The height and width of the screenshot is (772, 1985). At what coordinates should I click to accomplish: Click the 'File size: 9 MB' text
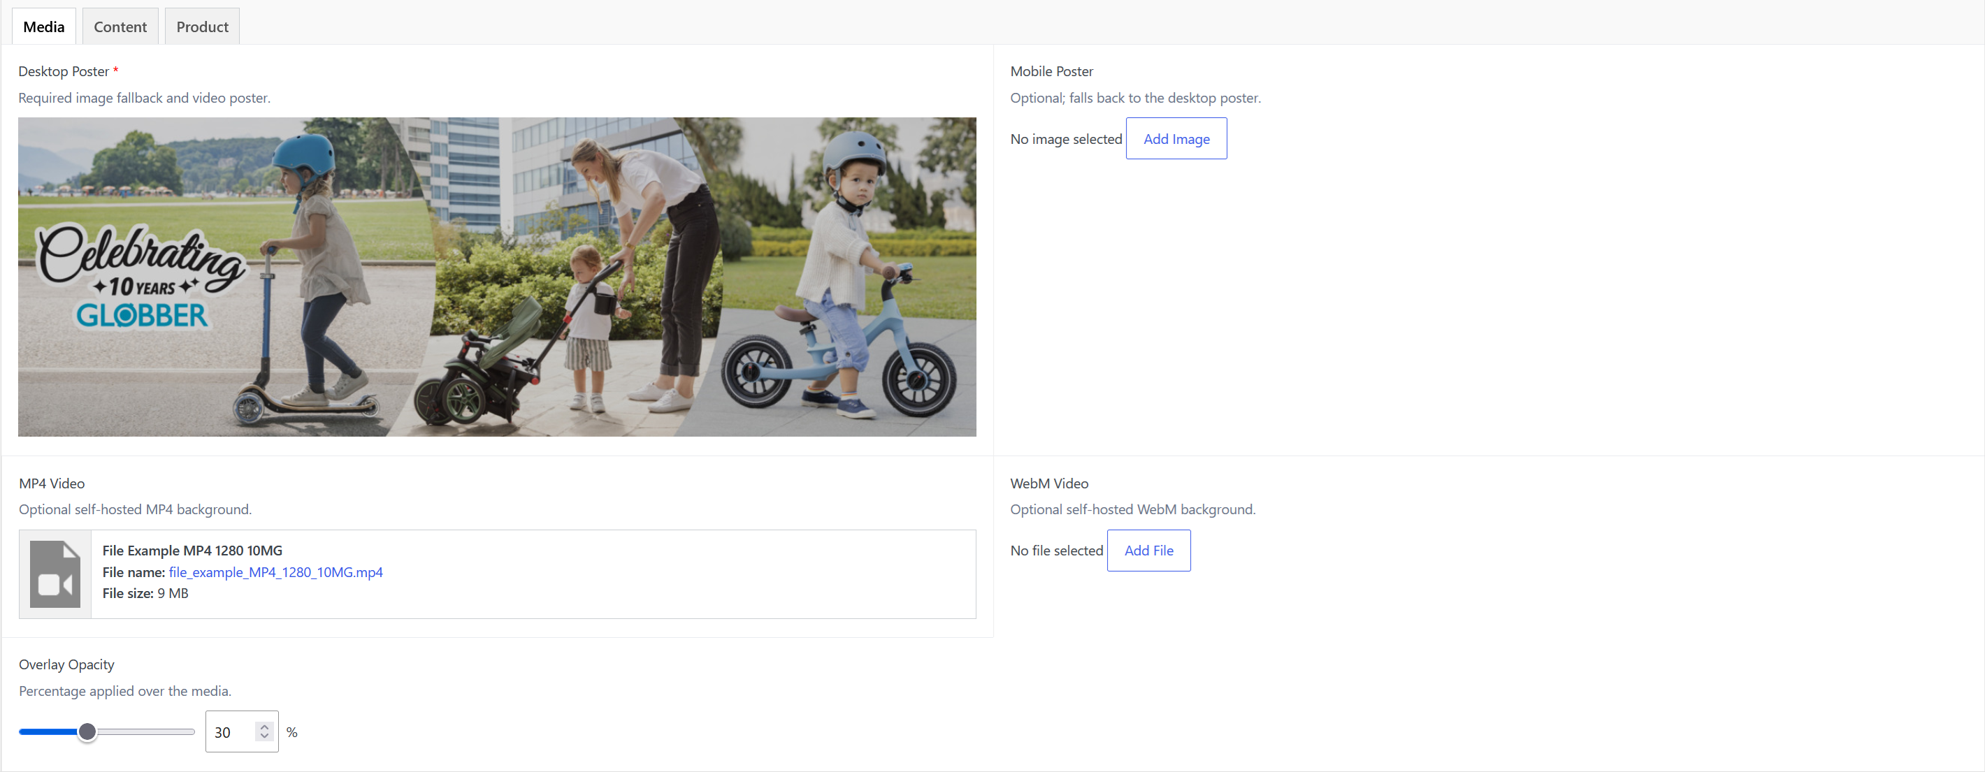[x=145, y=593]
